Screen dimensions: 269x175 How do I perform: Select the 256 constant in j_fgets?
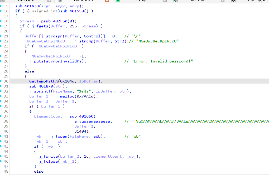pos(73,26)
